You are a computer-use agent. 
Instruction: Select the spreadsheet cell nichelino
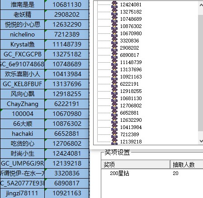23,34
